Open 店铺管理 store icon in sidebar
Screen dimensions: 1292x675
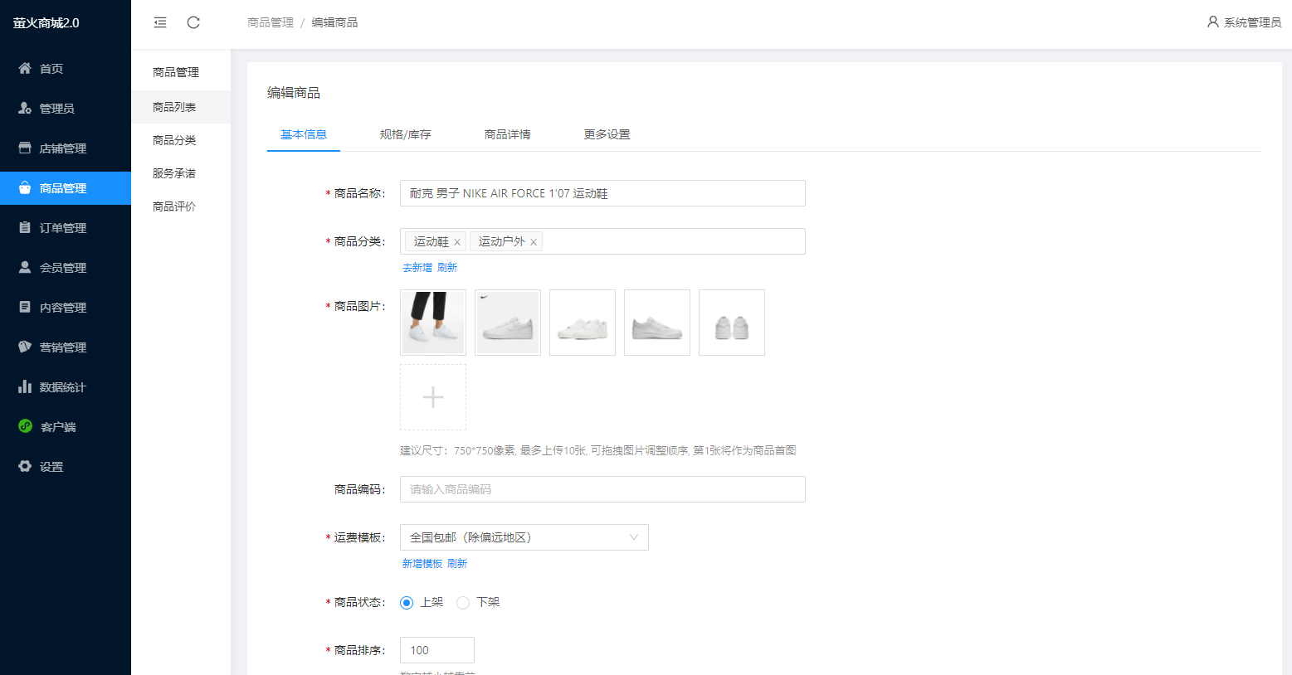[25, 148]
